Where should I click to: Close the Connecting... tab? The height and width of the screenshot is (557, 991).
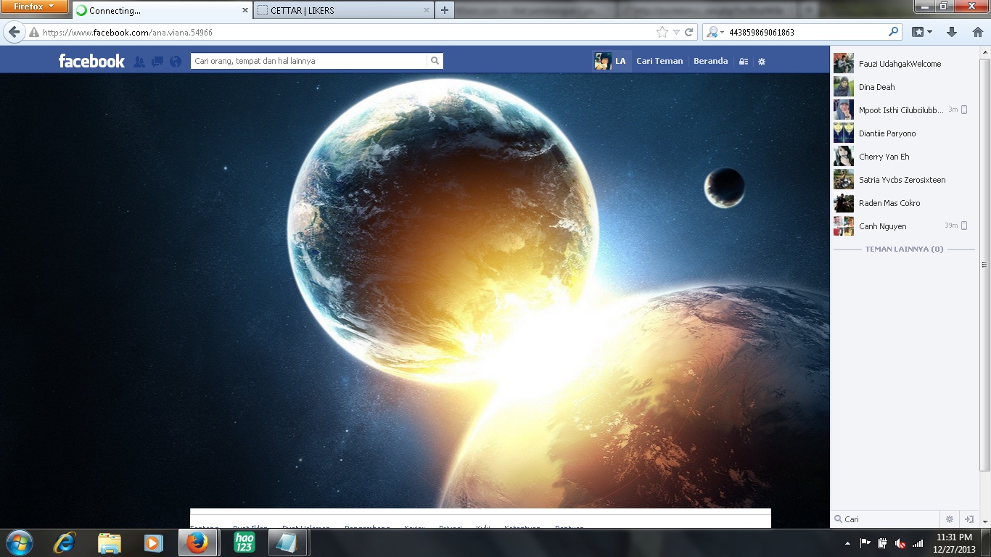(x=244, y=11)
